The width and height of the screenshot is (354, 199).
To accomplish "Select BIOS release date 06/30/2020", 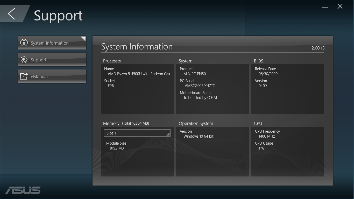I will tap(268, 74).
